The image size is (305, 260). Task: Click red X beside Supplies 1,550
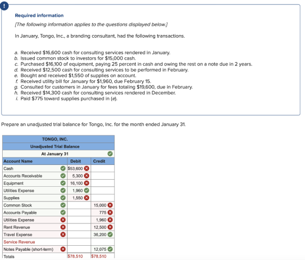[87, 198]
